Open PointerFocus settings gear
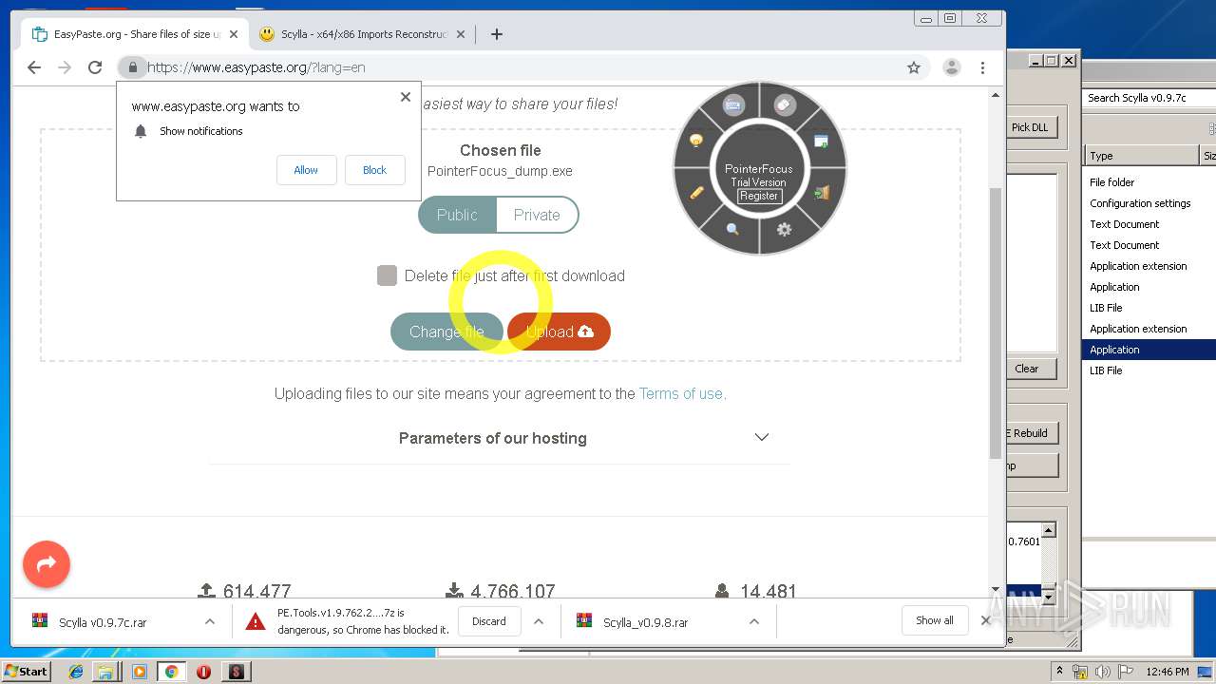This screenshot has height=684, width=1216. 784,229
